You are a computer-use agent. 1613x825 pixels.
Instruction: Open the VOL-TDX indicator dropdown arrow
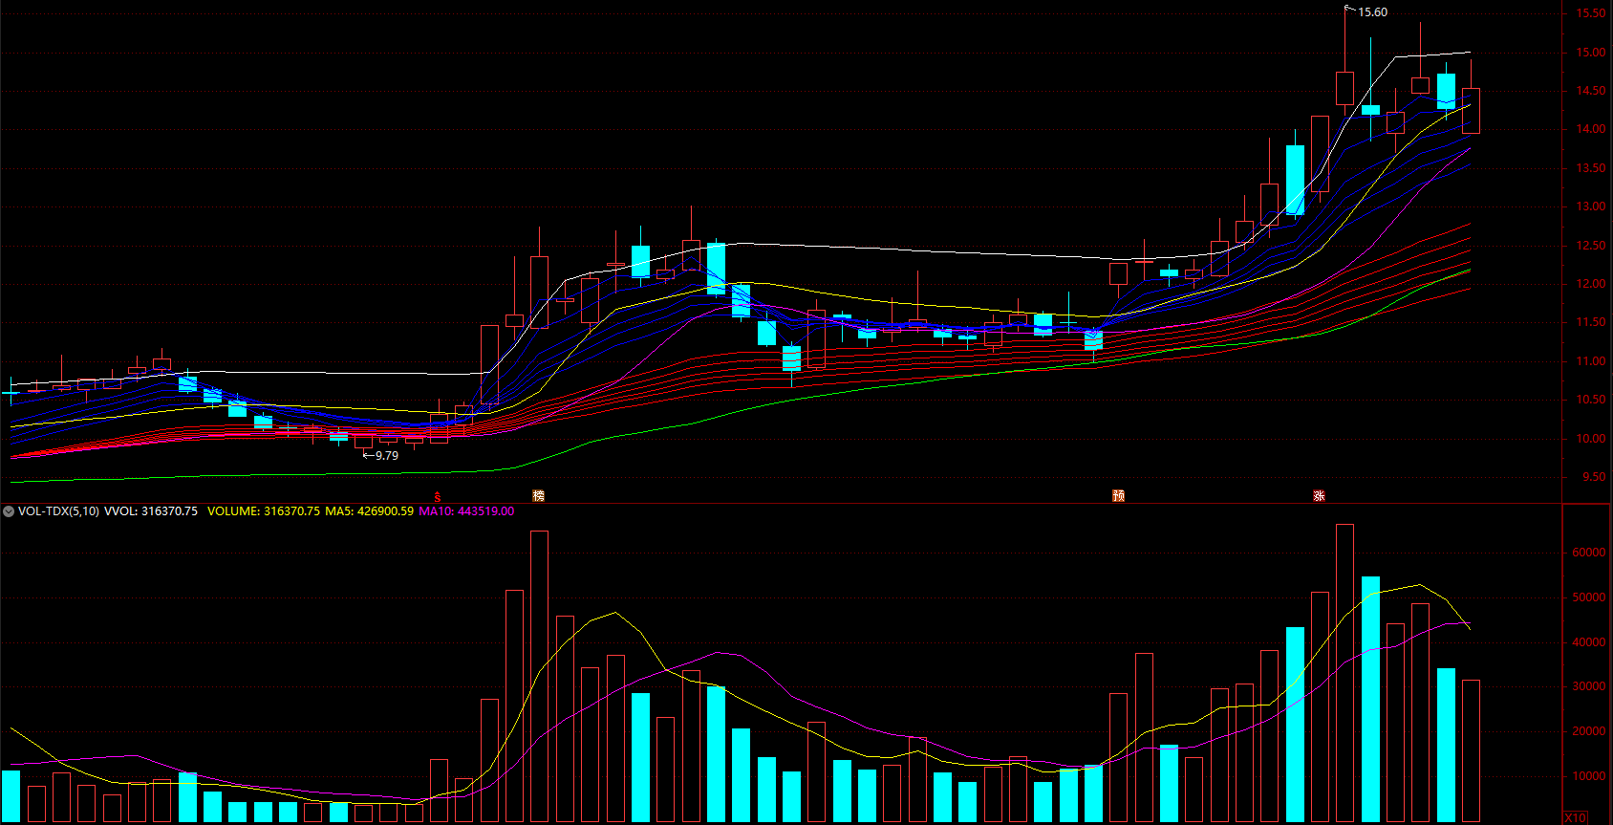(9, 511)
